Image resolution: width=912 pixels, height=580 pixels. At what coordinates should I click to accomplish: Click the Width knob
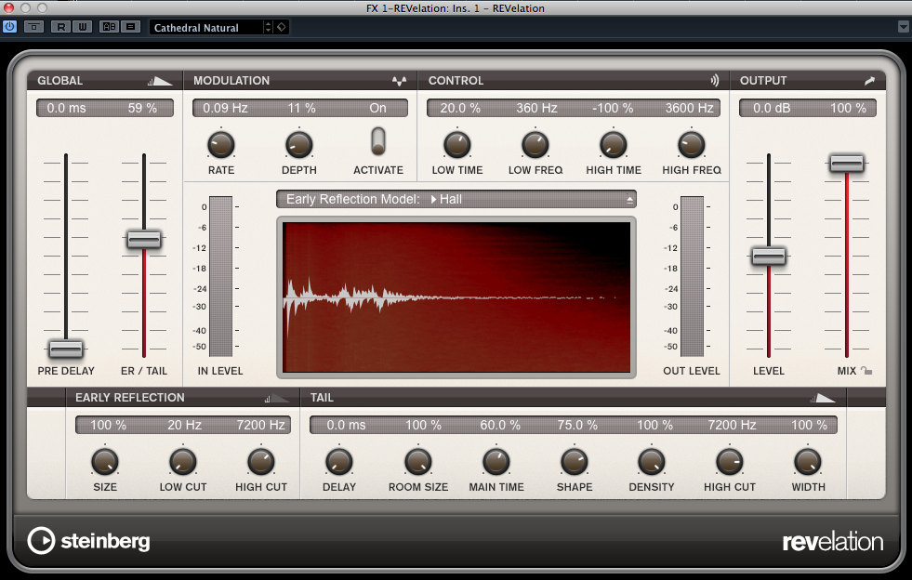(808, 462)
